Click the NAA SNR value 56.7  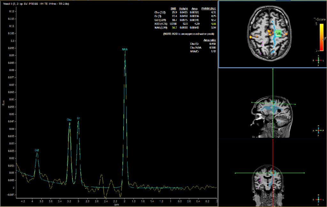tap(174, 27)
